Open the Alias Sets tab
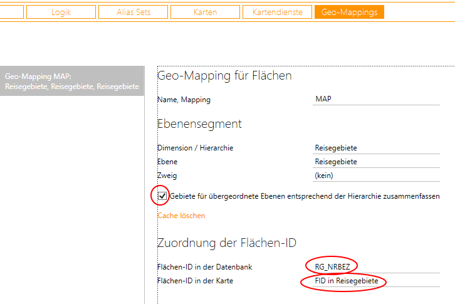This screenshot has width=455, height=304. coord(133,12)
